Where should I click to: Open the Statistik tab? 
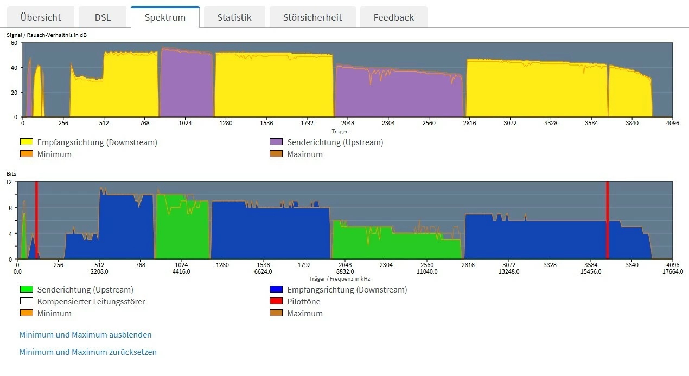[x=234, y=17]
